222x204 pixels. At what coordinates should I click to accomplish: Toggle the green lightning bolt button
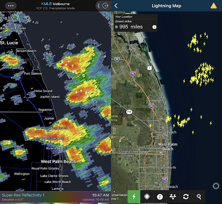(134, 197)
